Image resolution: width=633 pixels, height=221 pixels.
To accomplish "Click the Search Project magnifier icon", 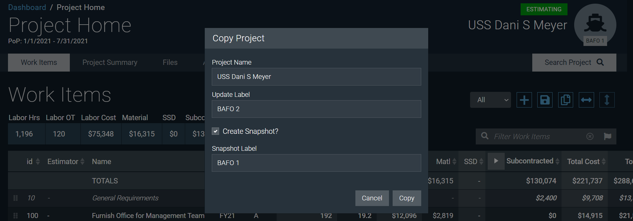I will tap(599, 62).
